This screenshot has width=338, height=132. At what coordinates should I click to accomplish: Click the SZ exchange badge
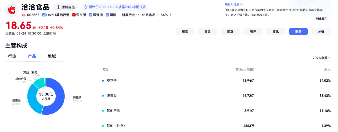(x=23, y=15)
